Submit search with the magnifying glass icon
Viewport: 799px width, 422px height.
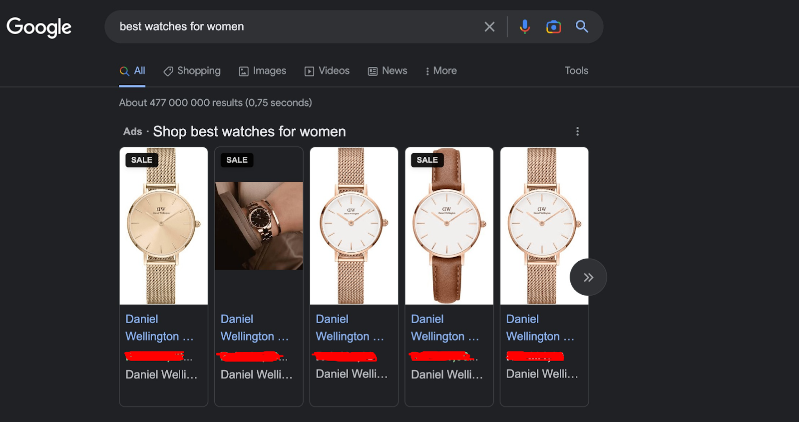(582, 26)
